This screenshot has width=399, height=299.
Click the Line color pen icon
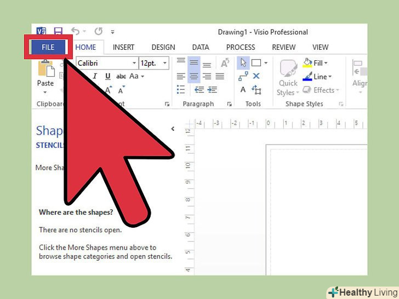(x=307, y=76)
